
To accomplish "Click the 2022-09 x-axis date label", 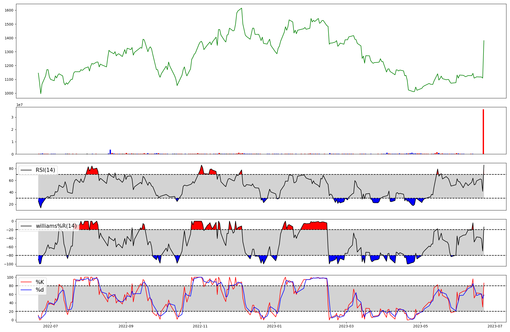I will point(126,326).
